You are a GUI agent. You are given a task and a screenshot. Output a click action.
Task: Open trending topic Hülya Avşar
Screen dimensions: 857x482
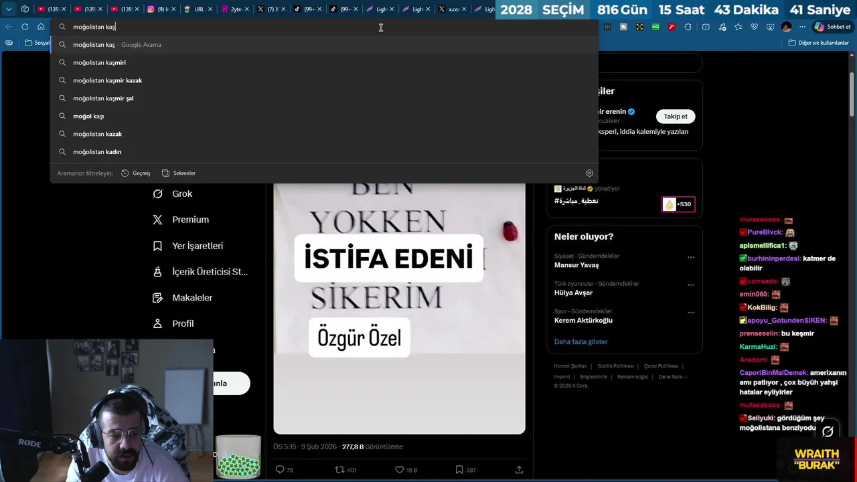[x=573, y=293]
